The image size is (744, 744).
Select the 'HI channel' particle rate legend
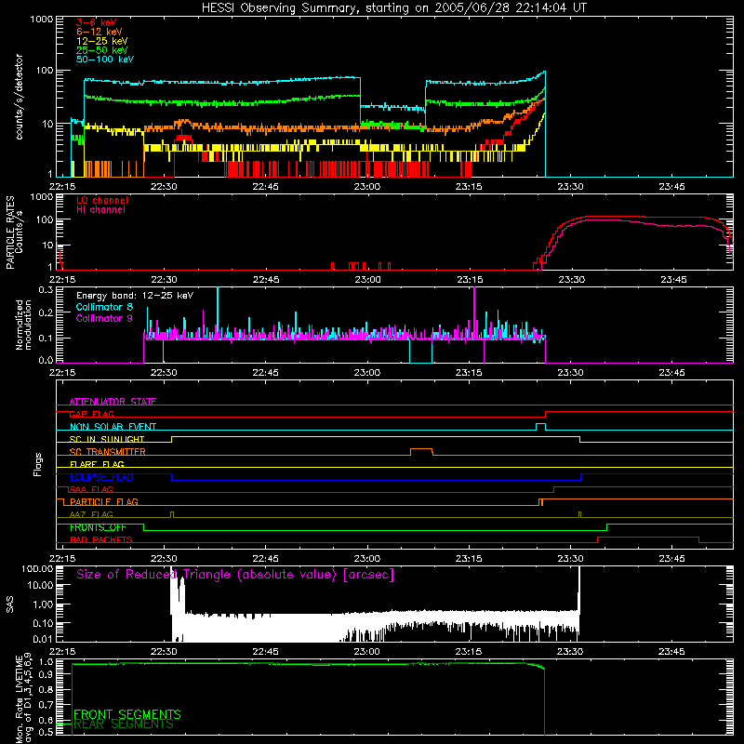(100, 210)
